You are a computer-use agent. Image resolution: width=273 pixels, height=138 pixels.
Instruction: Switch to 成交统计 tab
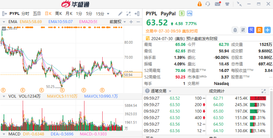click(x=217, y=91)
